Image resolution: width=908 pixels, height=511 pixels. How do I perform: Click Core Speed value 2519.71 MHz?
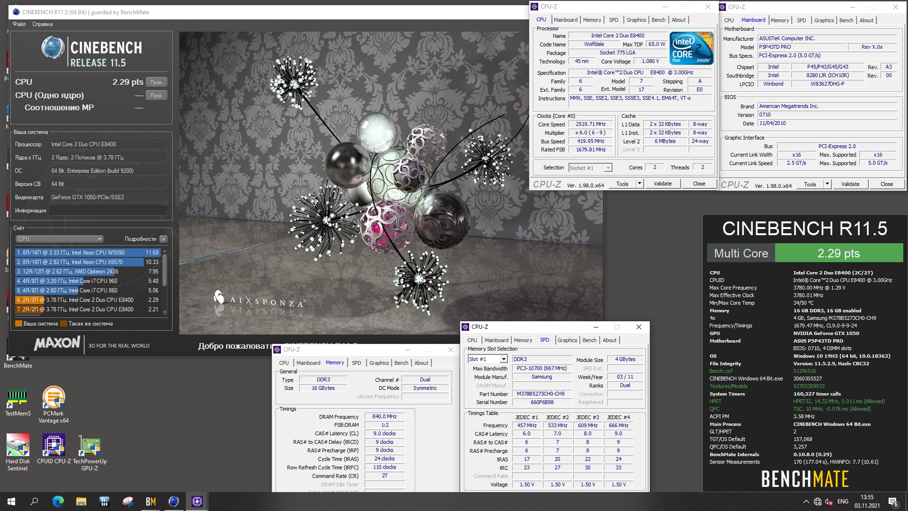coord(591,124)
